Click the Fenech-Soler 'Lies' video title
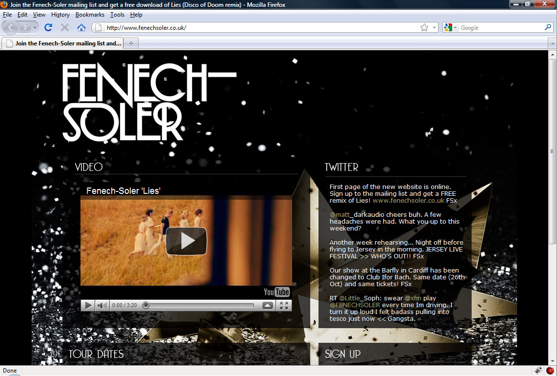 [123, 190]
